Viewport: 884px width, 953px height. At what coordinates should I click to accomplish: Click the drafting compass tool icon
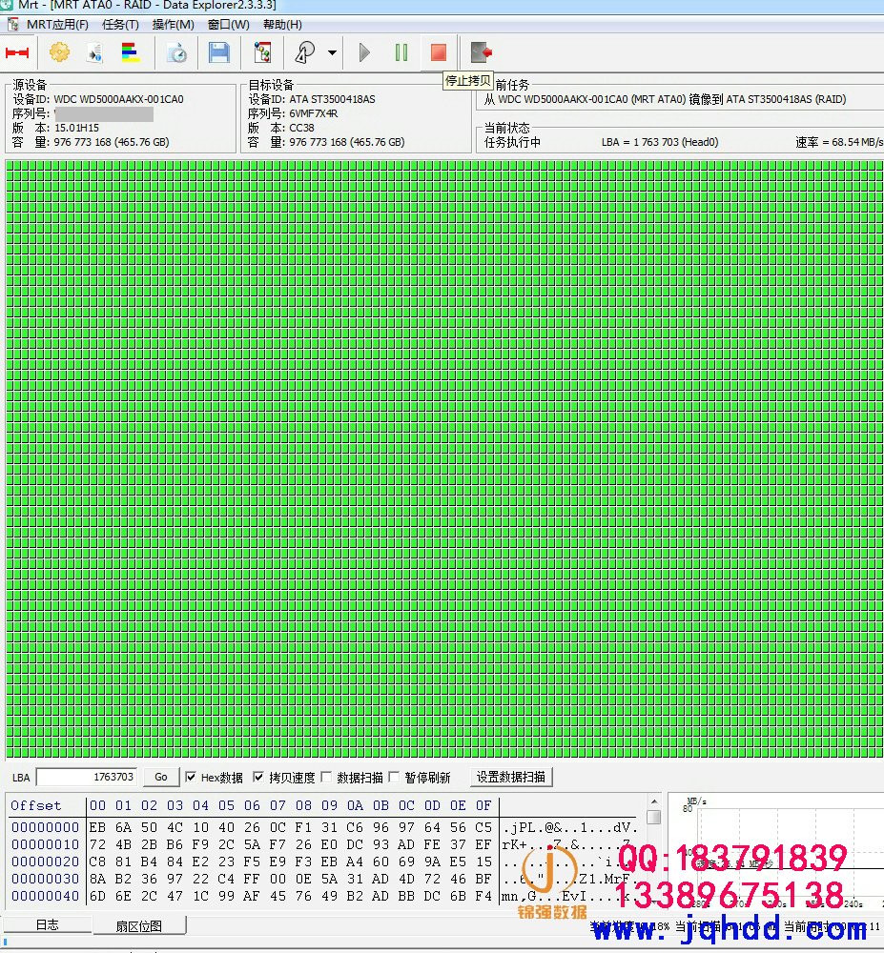pos(305,52)
